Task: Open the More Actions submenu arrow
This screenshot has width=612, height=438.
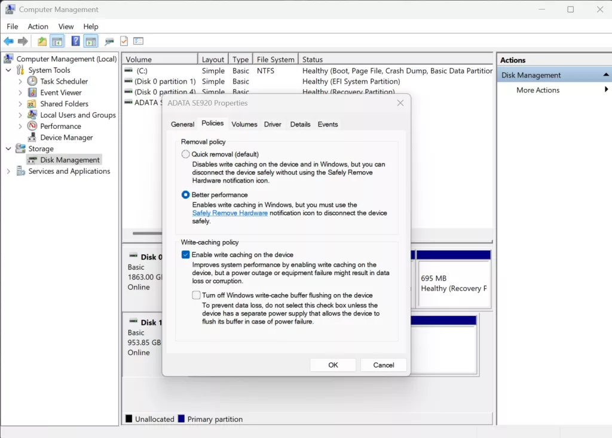Action: 606,90
